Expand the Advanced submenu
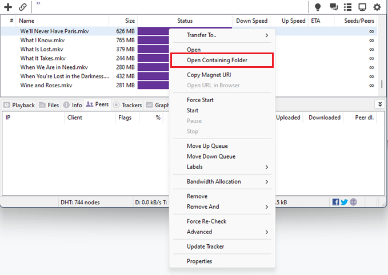Image resolution: width=388 pixels, height=275 pixels. (x=222, y=232)
